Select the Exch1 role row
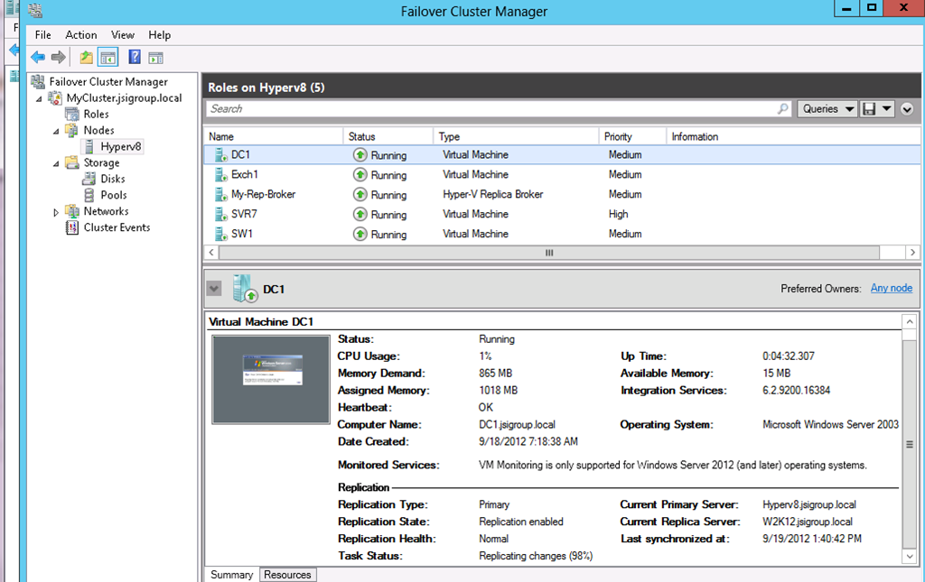 pos(245,175)
